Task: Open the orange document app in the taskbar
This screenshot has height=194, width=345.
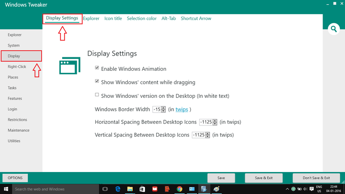Action: (x=167, y=189)
